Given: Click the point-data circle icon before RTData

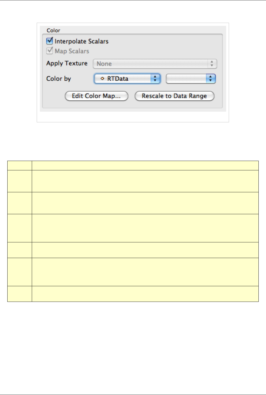Looking at the screenshot, I should tap(102, 79).
